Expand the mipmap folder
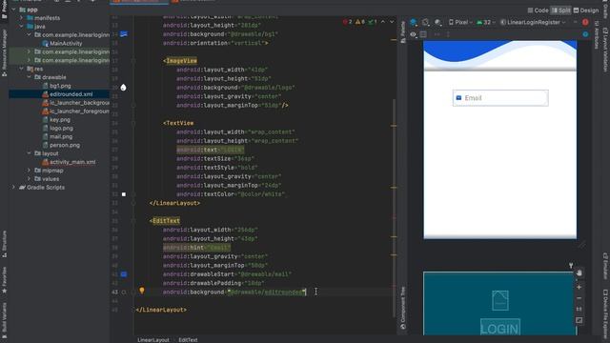This screenshot has width=610, height=343. [x=30, y=171]
